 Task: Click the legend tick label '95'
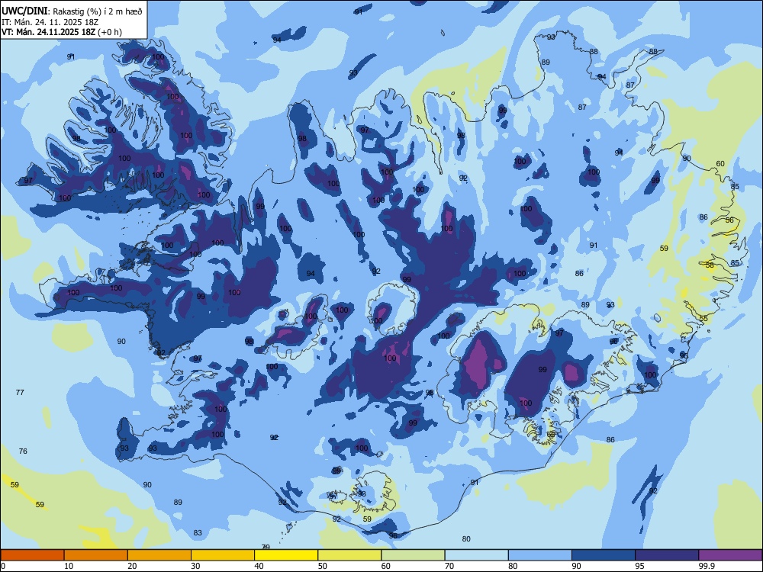(640, 566)
